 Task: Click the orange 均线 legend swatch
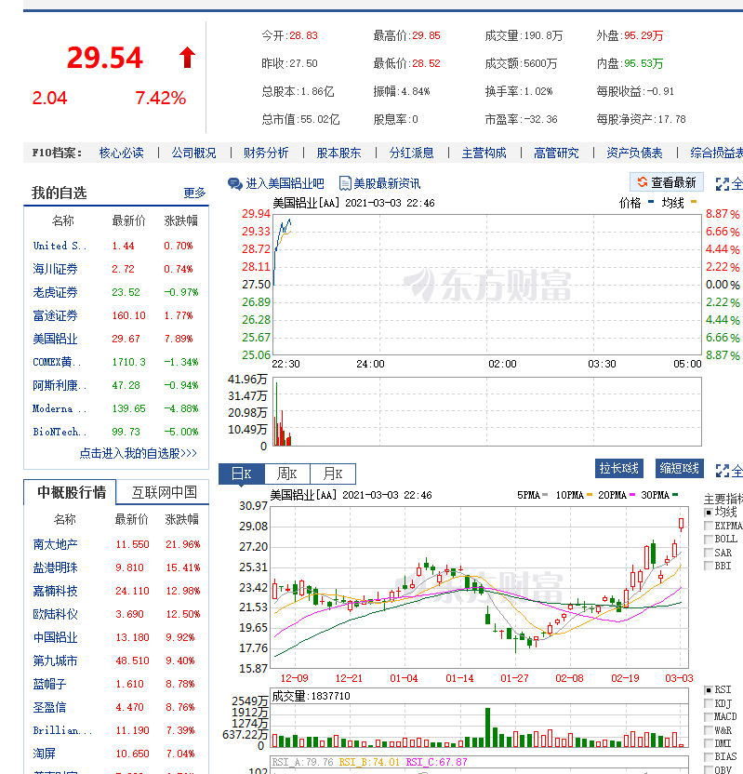pyautogui.click(x=694, y=201)
